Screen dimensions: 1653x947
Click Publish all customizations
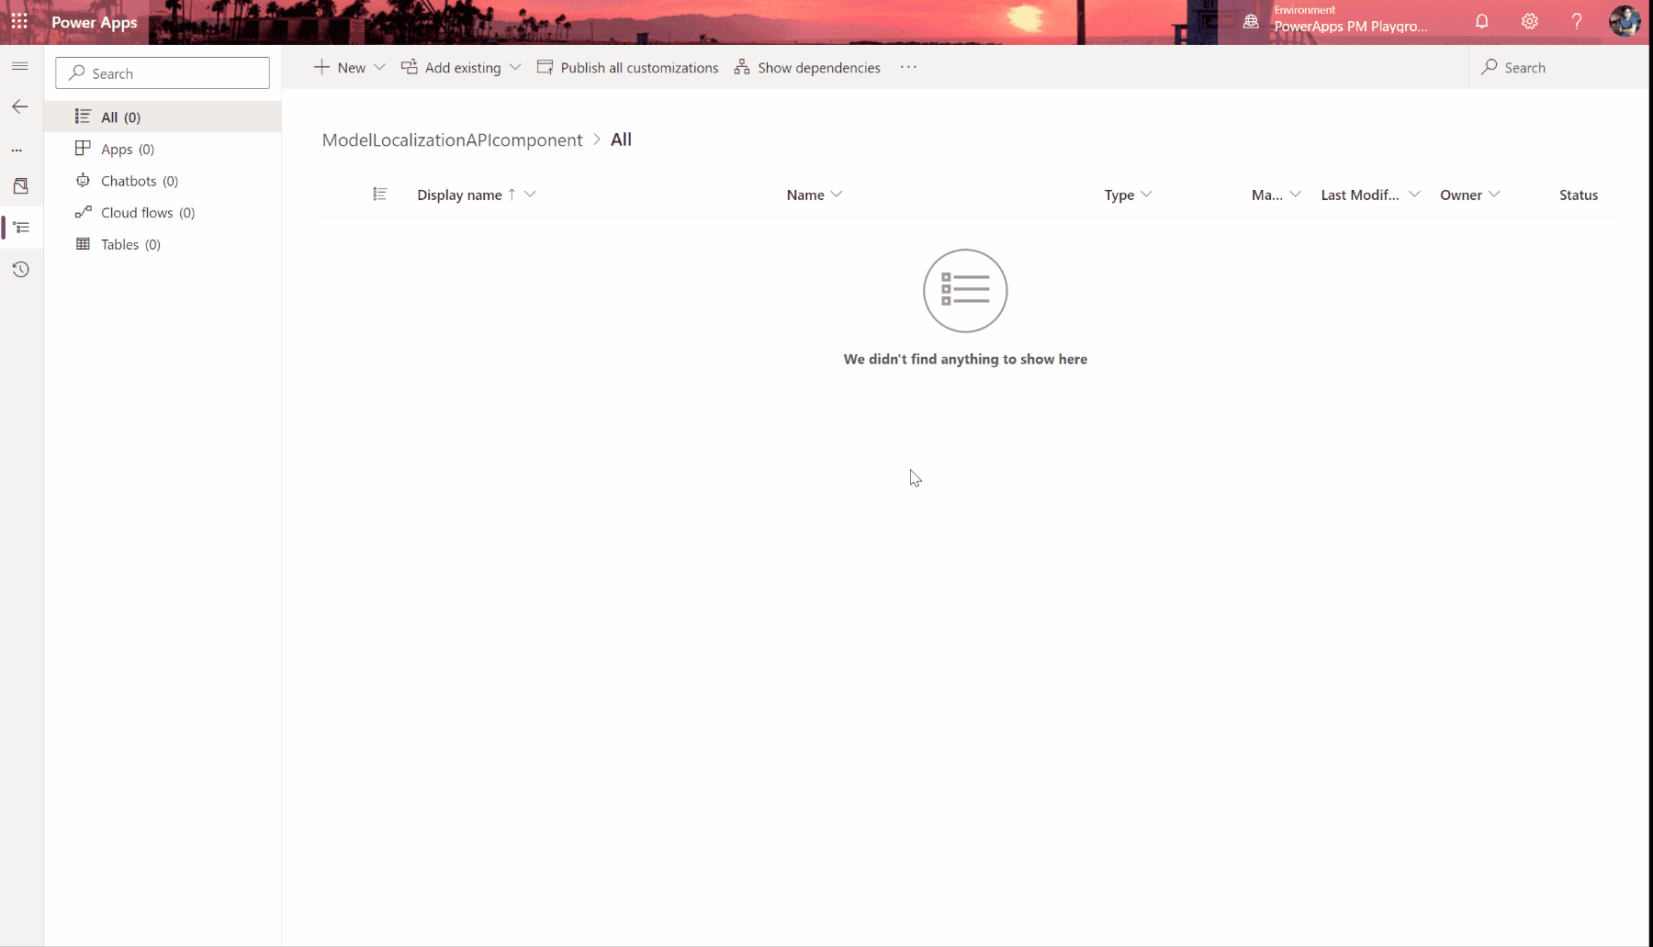(x=628, y=67)
